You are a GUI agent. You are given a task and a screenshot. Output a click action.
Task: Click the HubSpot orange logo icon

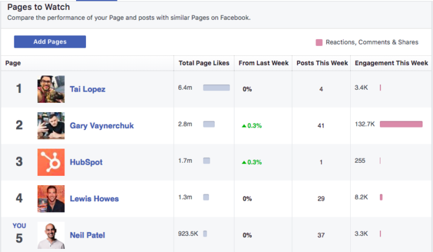51,162
